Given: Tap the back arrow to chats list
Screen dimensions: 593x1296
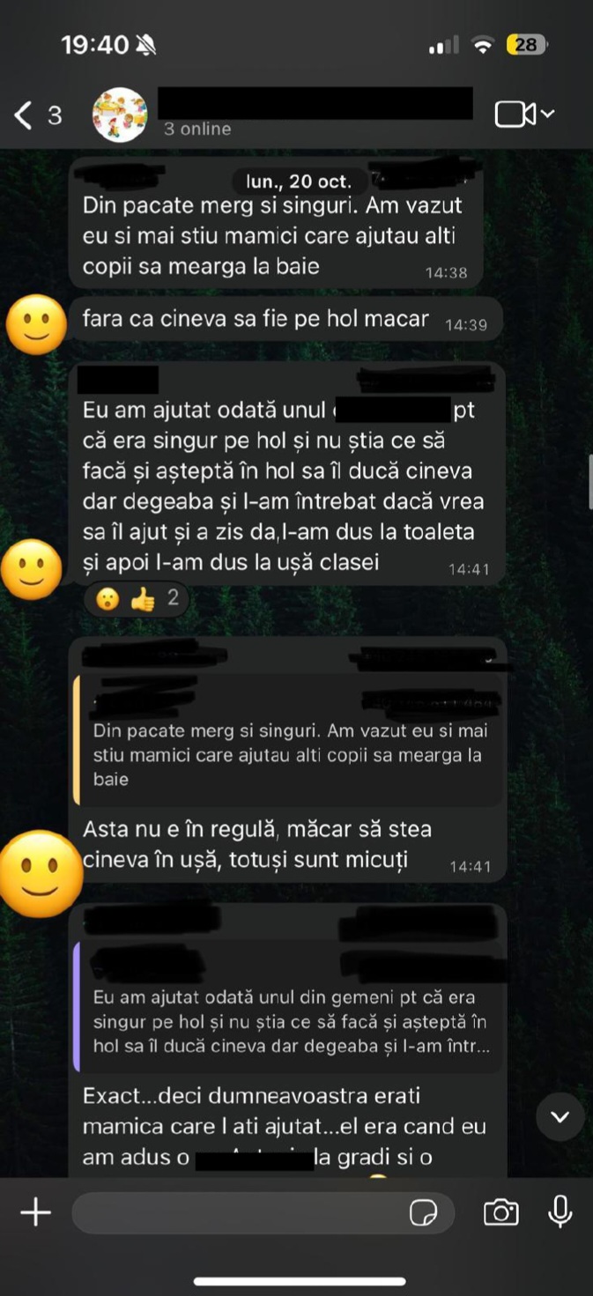Looking at the screenshot, I should (x=24, y=115).
